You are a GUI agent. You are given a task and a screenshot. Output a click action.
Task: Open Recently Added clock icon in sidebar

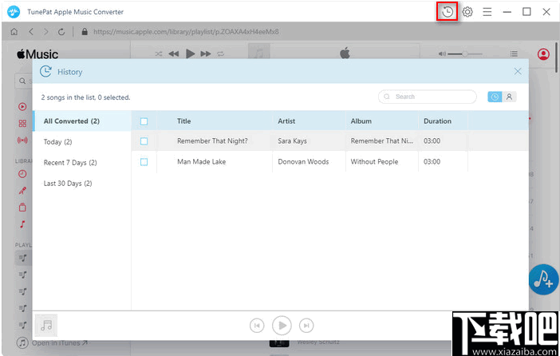click(x=22, y=174)
